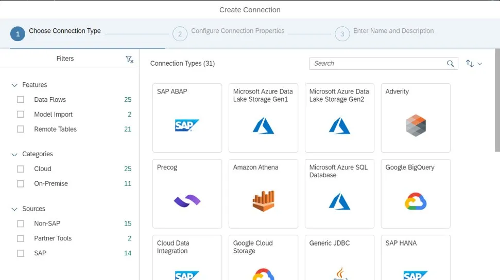Screen dimensions: 500x280
Task: Click the search magnifier icon
Action: point(451,64)
